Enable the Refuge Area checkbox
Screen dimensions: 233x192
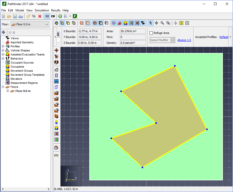tap(151, 33)
